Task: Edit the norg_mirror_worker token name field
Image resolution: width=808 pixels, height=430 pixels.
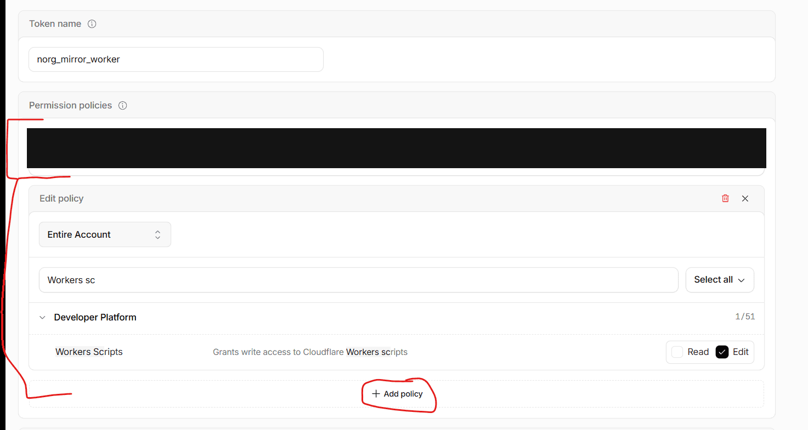Action: 176,59
